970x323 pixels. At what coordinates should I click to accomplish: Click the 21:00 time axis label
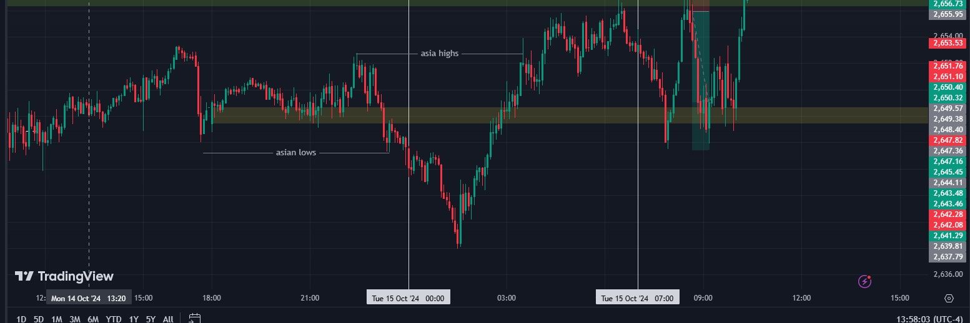[x=310, y=298]
